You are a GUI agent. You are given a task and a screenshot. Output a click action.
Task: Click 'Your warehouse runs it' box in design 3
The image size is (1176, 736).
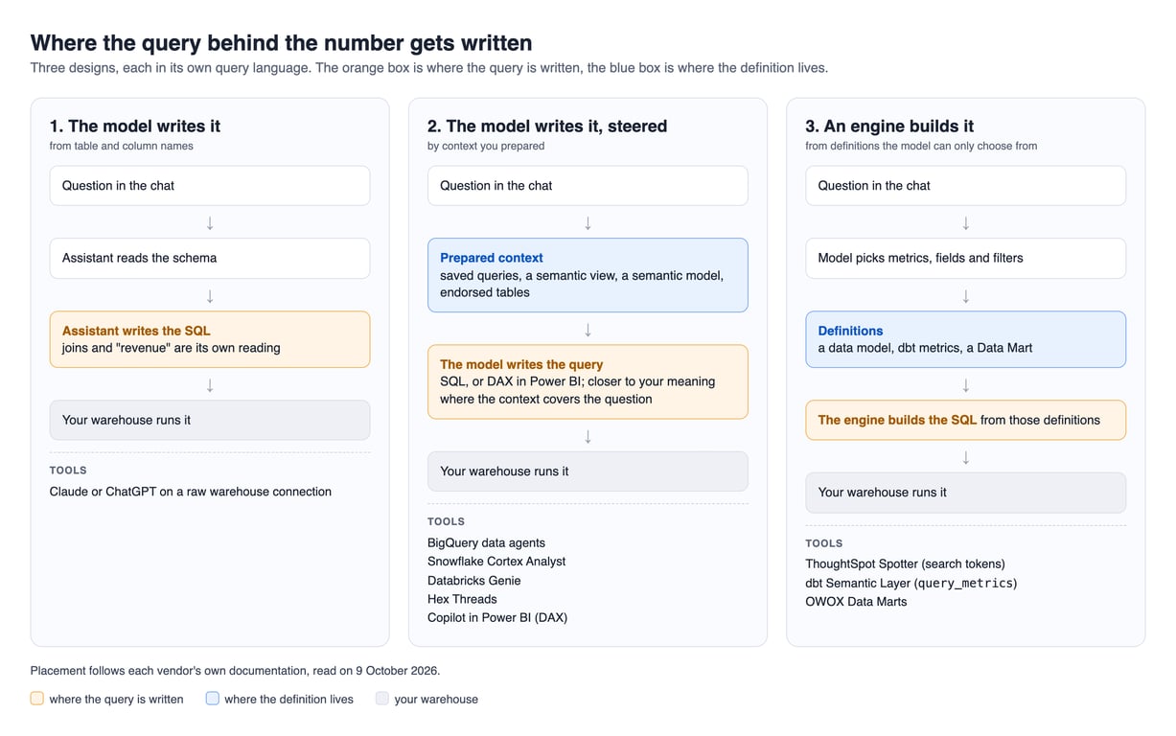pyautogui.click(x=965, y=493)
